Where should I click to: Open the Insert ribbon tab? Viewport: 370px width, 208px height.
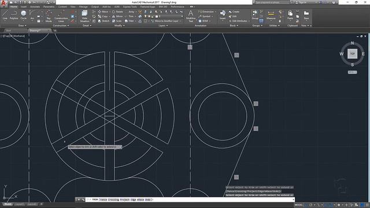(x=24, y=7)
